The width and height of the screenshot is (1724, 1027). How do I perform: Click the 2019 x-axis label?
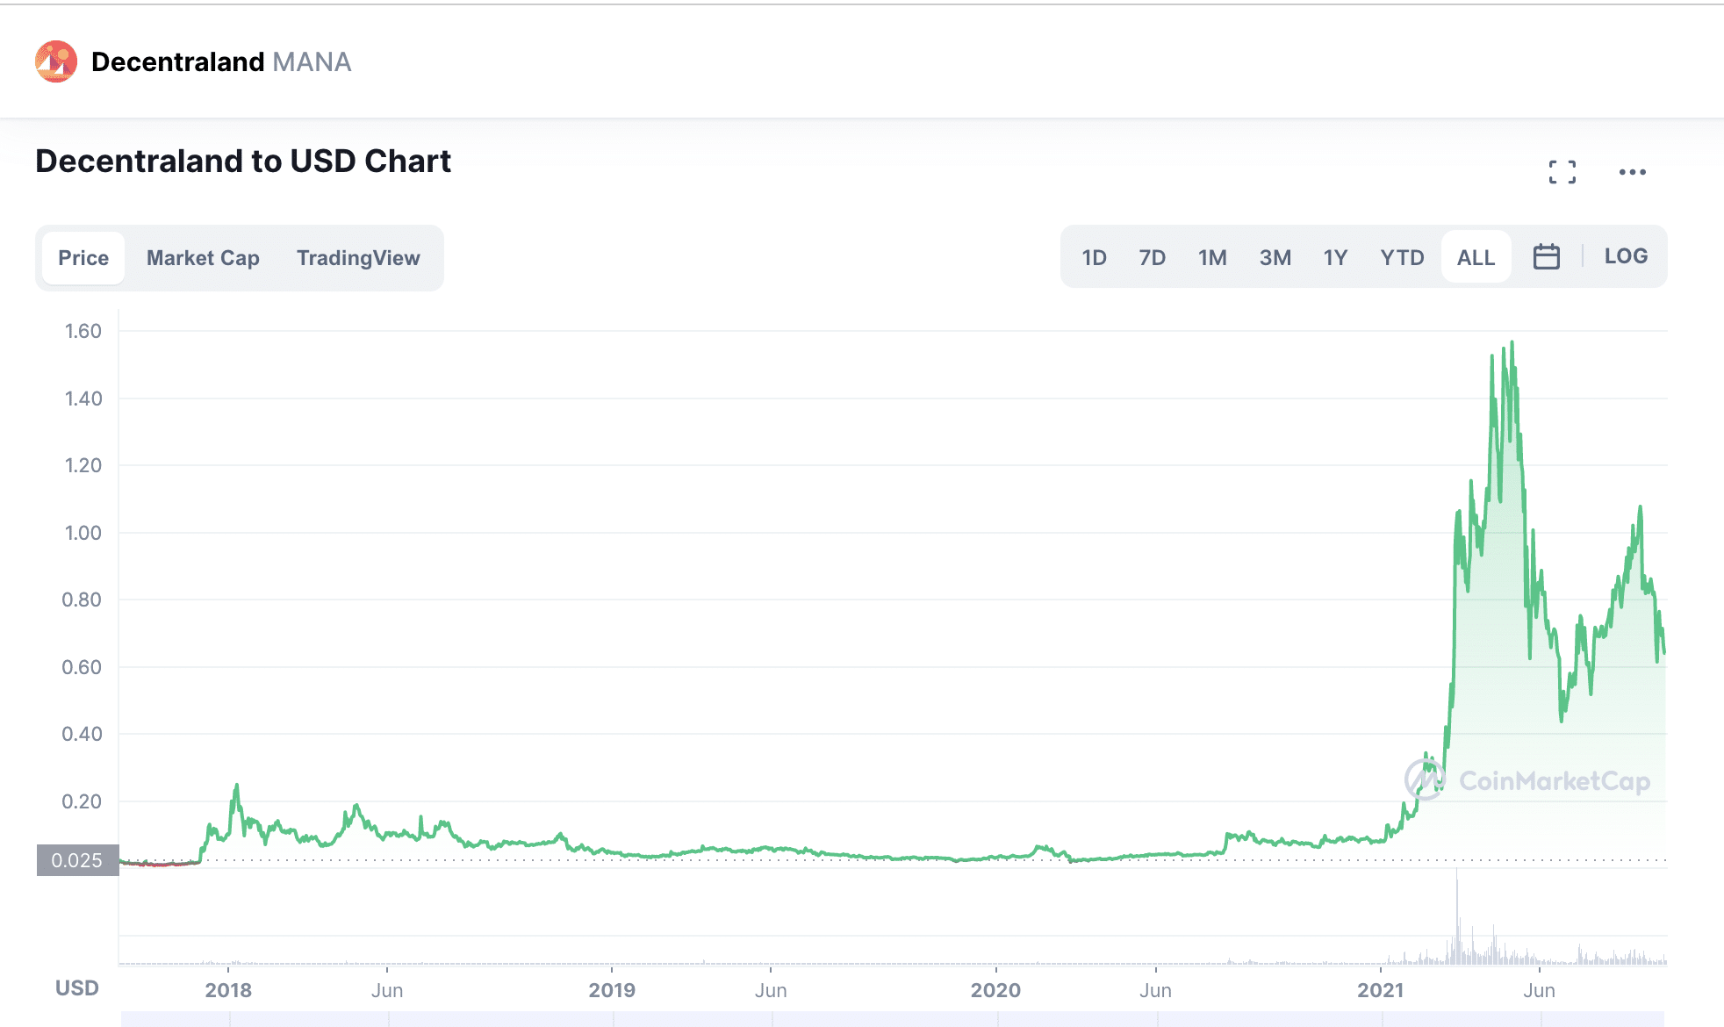[612, 990]
